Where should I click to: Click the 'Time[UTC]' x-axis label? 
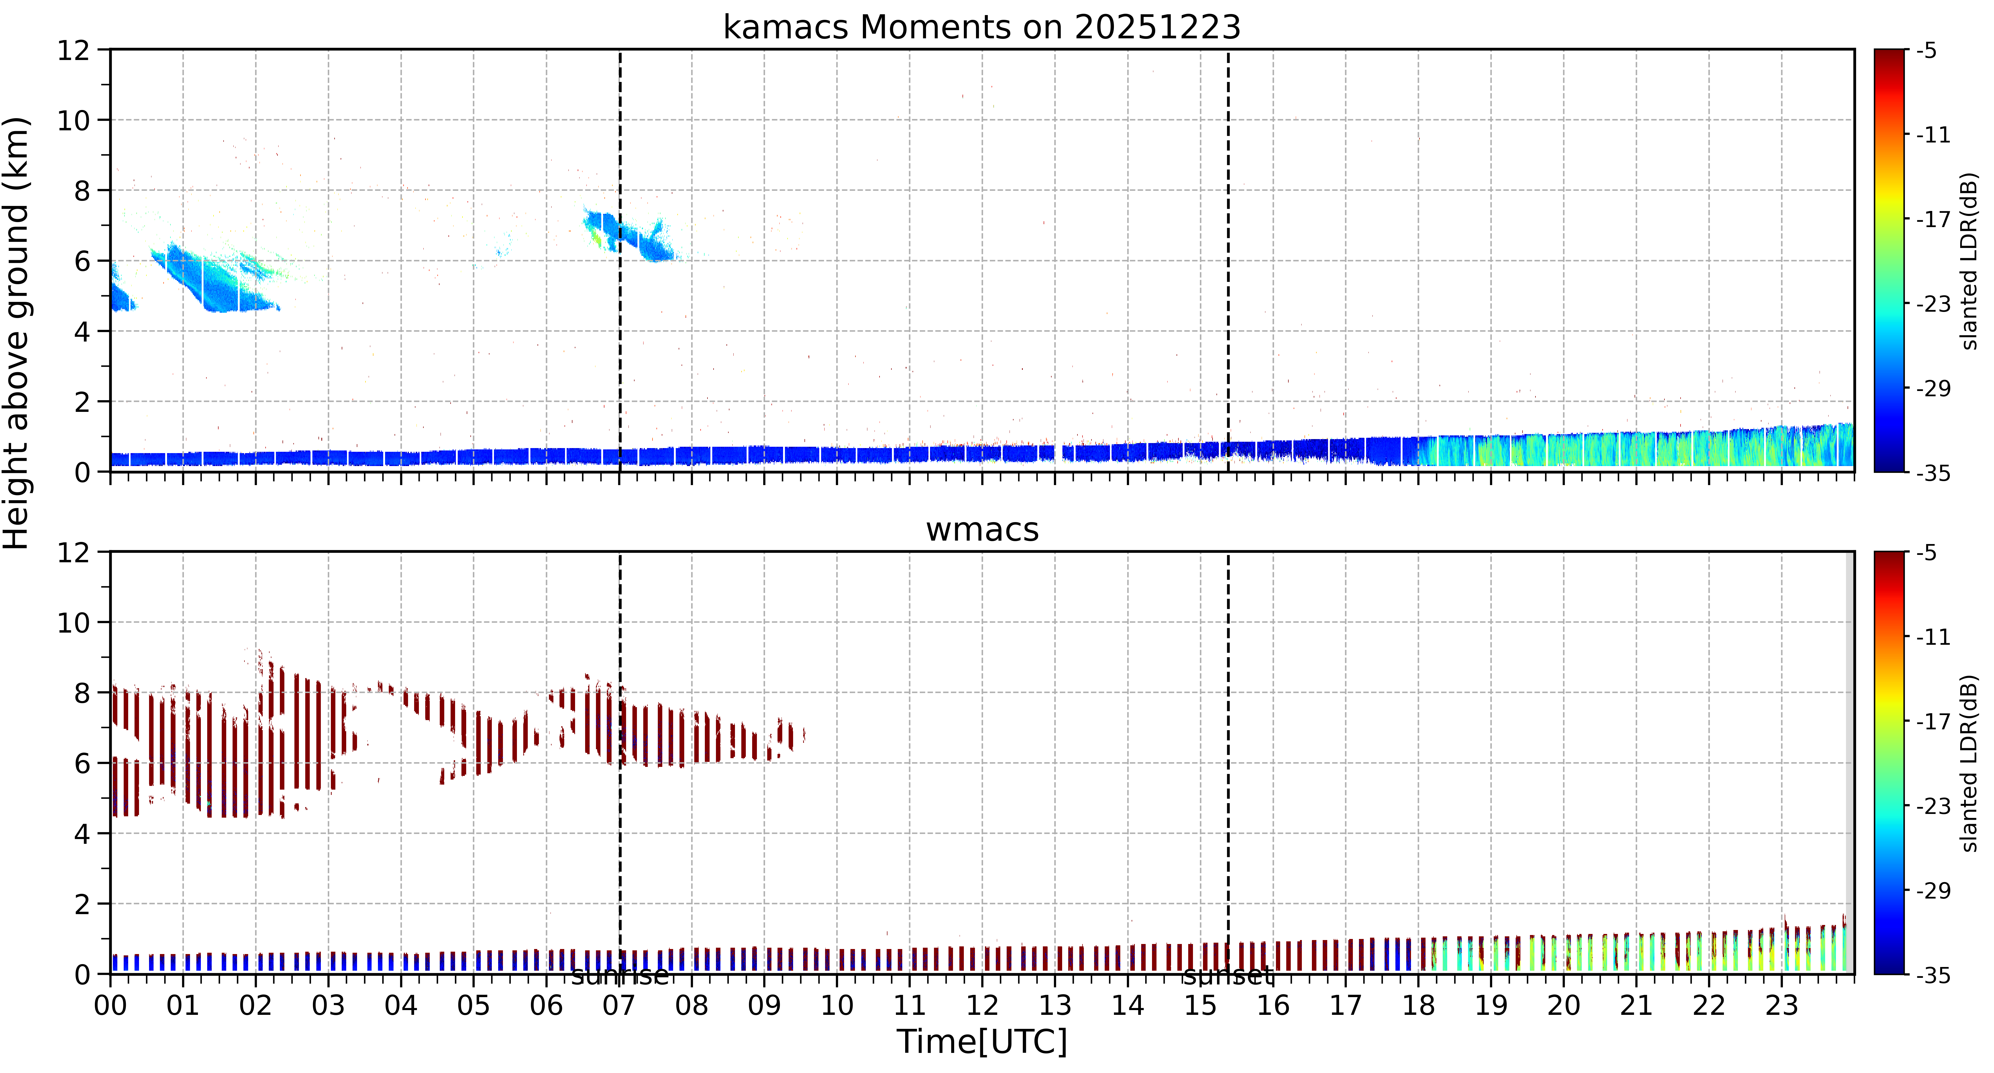982,1041
